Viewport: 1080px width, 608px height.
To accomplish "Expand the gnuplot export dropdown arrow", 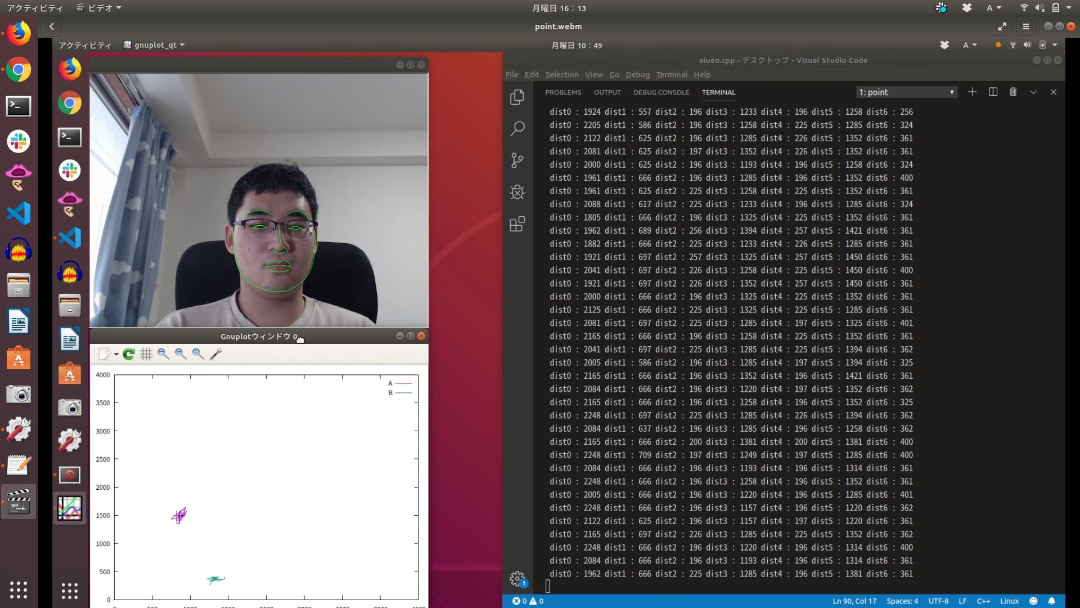I will pyautogui.click(x=116, y=354).
